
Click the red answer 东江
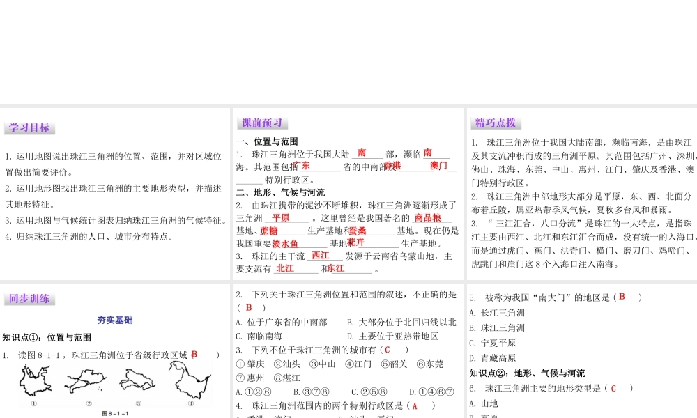[336, 268]
